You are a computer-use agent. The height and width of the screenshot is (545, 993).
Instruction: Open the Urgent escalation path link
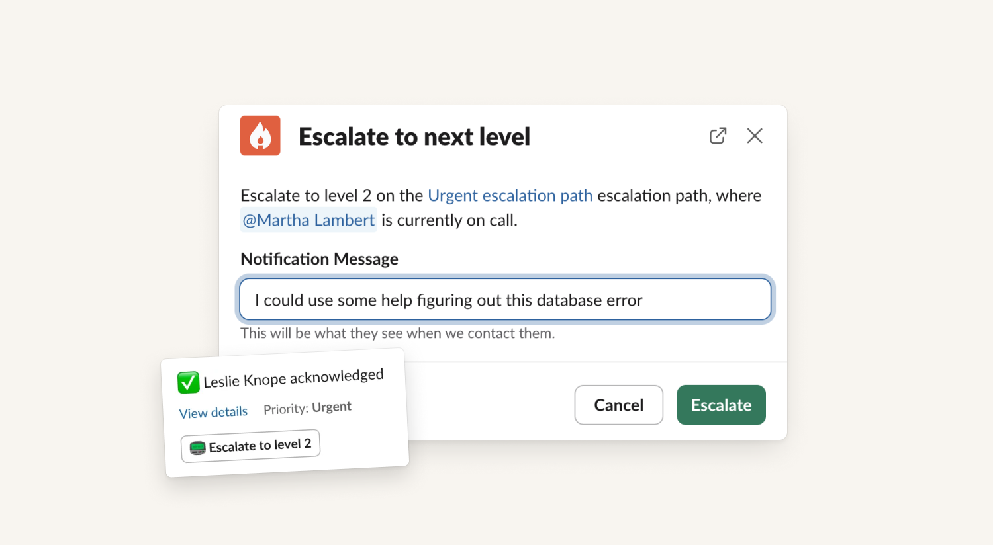point(510,196)
